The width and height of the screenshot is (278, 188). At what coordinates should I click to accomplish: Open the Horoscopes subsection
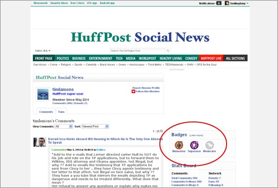coord(137,65)
